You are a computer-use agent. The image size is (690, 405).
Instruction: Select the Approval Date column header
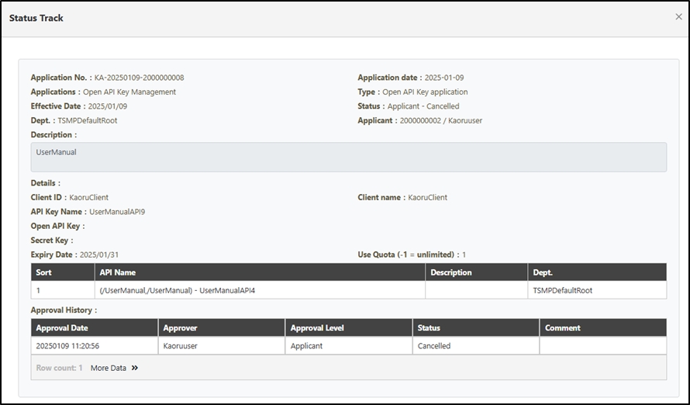[62, 328]
